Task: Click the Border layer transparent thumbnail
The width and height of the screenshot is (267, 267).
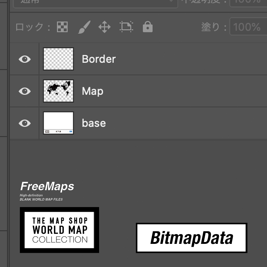Action: pyautogui.click(x=58, y=59)
